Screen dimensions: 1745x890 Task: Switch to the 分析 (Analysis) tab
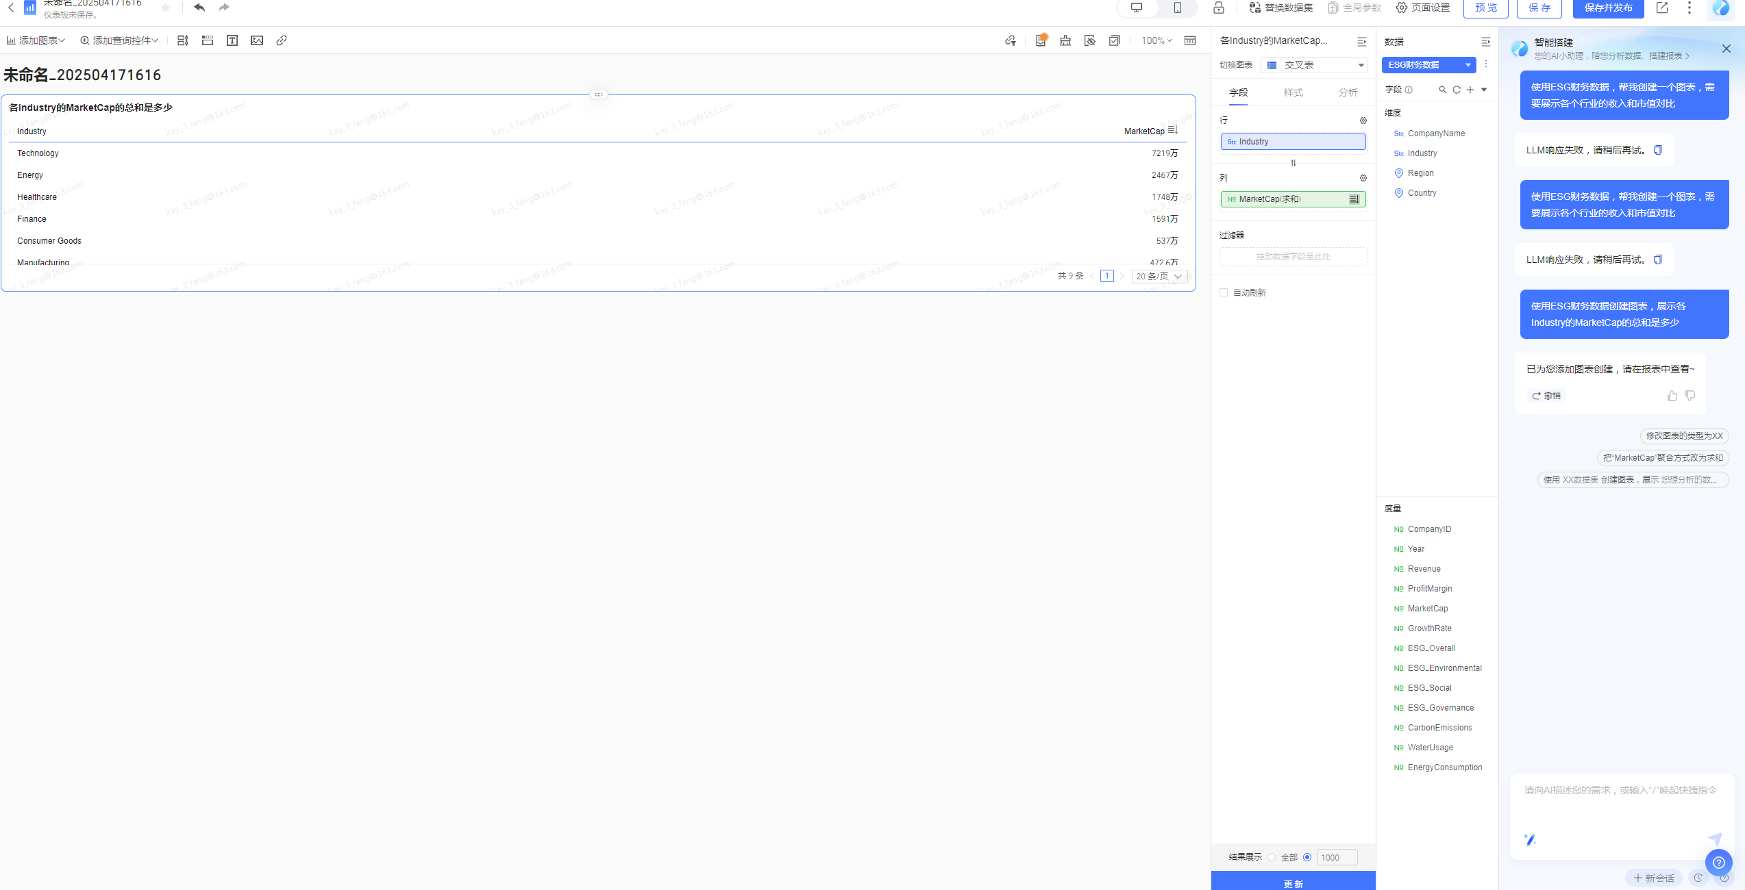pyautogui.click(x=1348, y=92)
